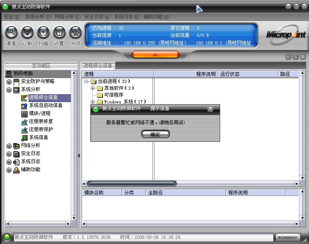Open 注册表保护 sidebar item
309x244 pixels.
point(41,129)
